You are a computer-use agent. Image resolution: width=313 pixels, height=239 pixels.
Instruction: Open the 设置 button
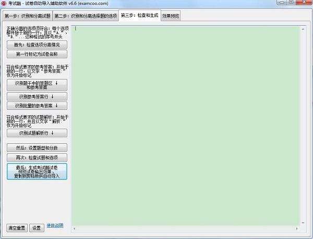(37, 228)
